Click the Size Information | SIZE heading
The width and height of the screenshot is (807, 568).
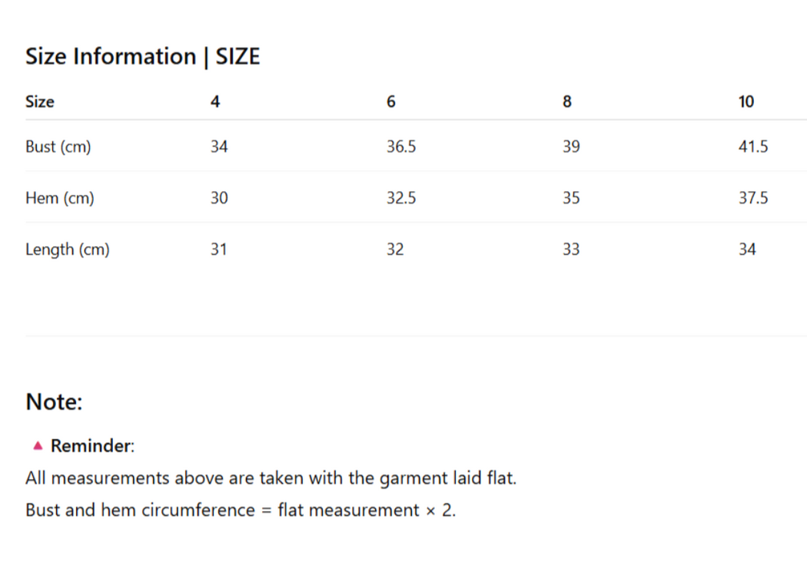[x=143, y=57]
